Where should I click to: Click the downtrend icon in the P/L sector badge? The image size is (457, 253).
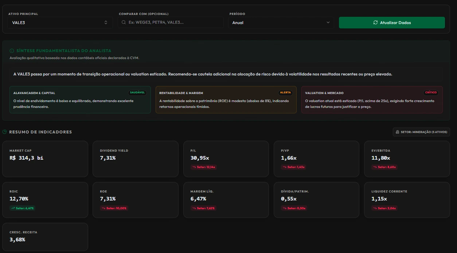coord(195,167)
